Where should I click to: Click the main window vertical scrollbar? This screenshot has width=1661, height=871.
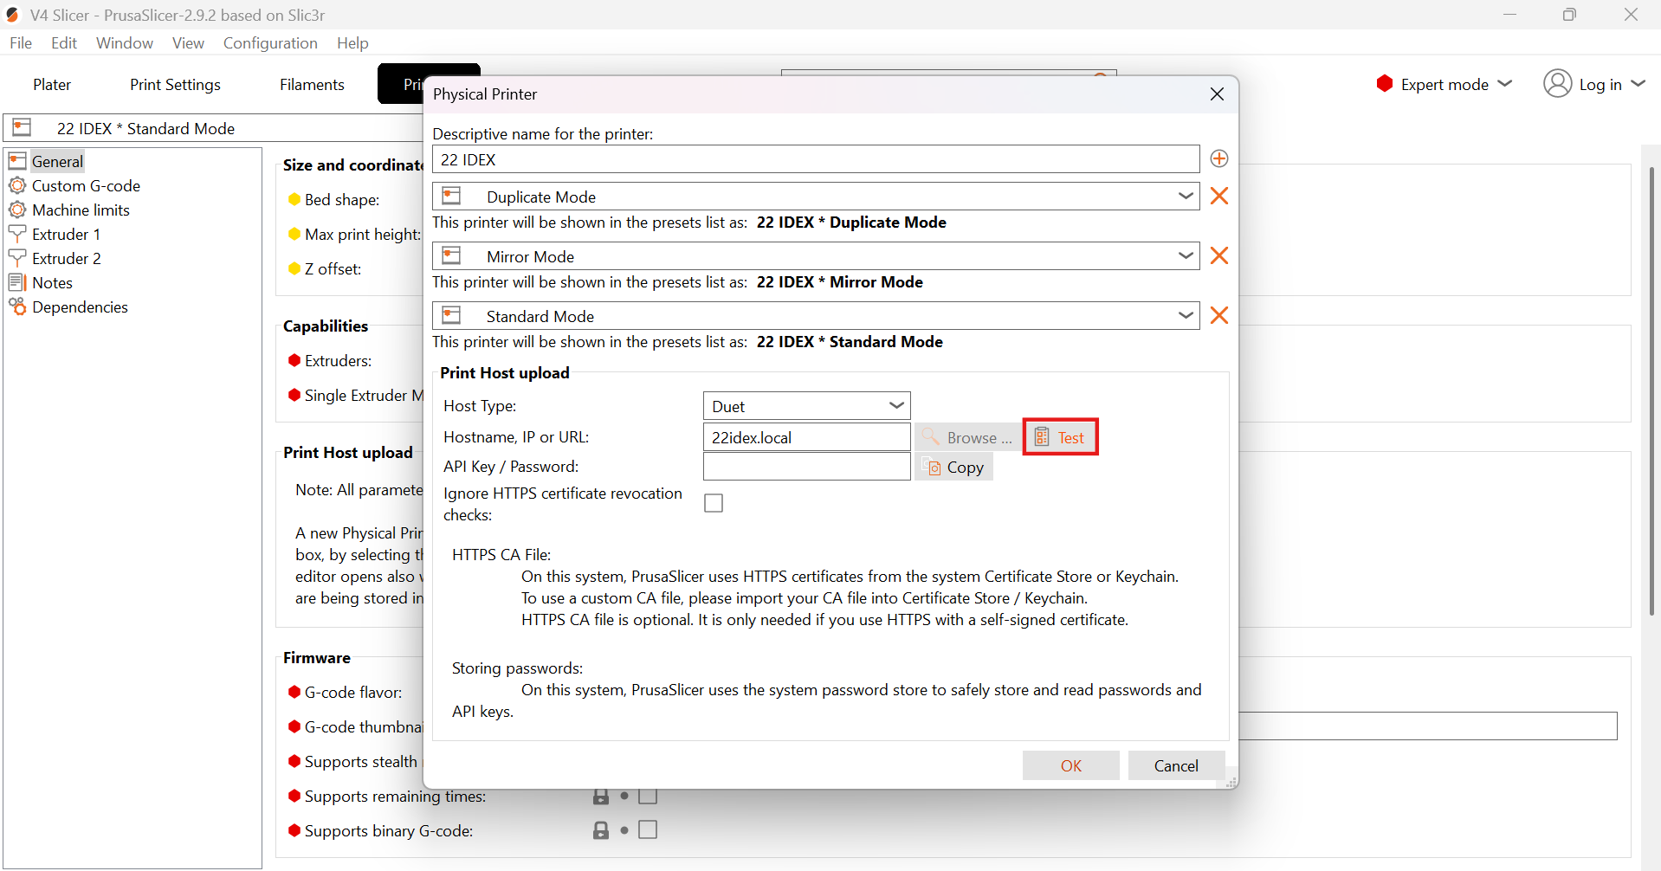coord(1651,390)
